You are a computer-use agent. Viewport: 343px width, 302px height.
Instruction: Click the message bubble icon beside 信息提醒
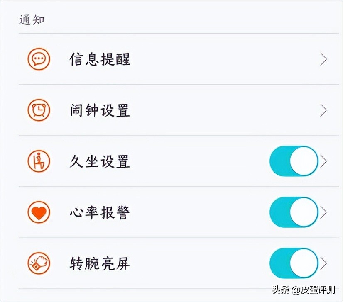[39, 59]
